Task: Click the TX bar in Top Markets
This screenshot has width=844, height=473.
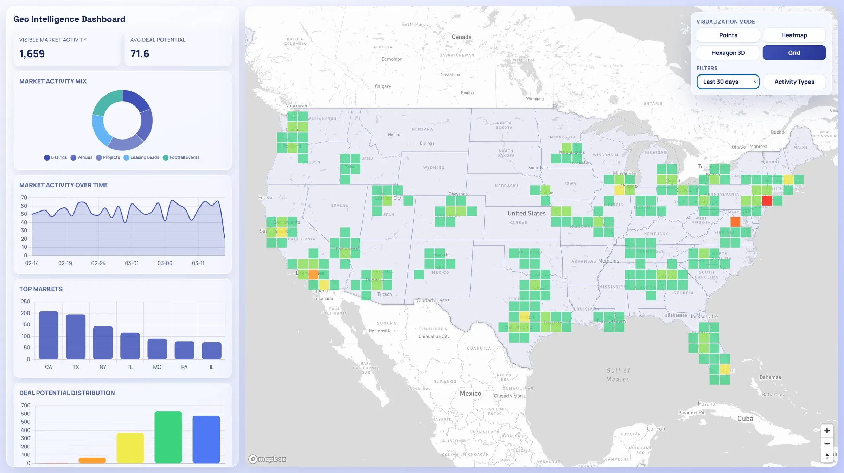Action: pos(76,337)
